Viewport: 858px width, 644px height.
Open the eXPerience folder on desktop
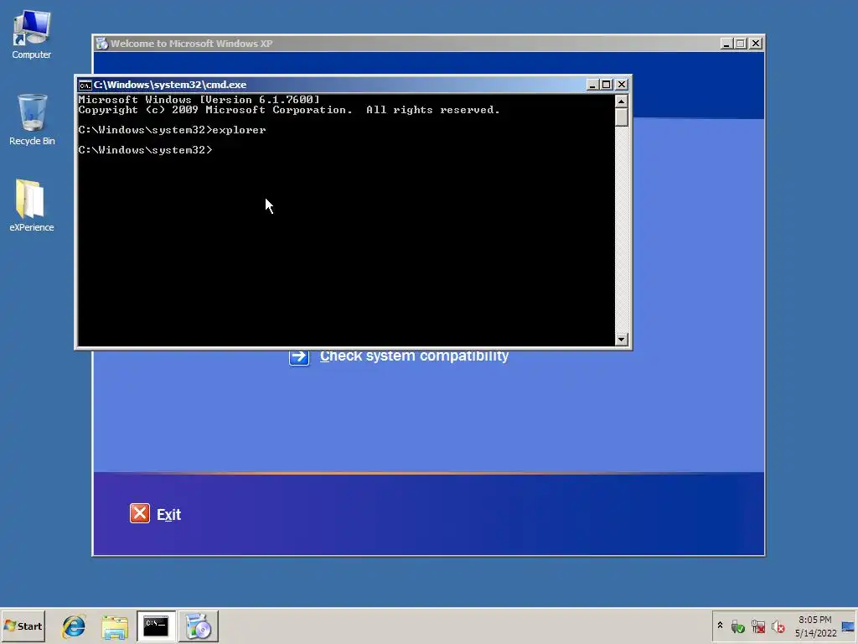[x=31, y=205]
